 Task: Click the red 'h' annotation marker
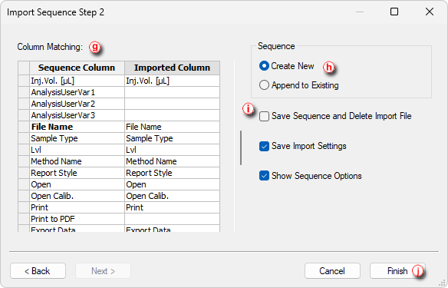[x=328, y=67]
